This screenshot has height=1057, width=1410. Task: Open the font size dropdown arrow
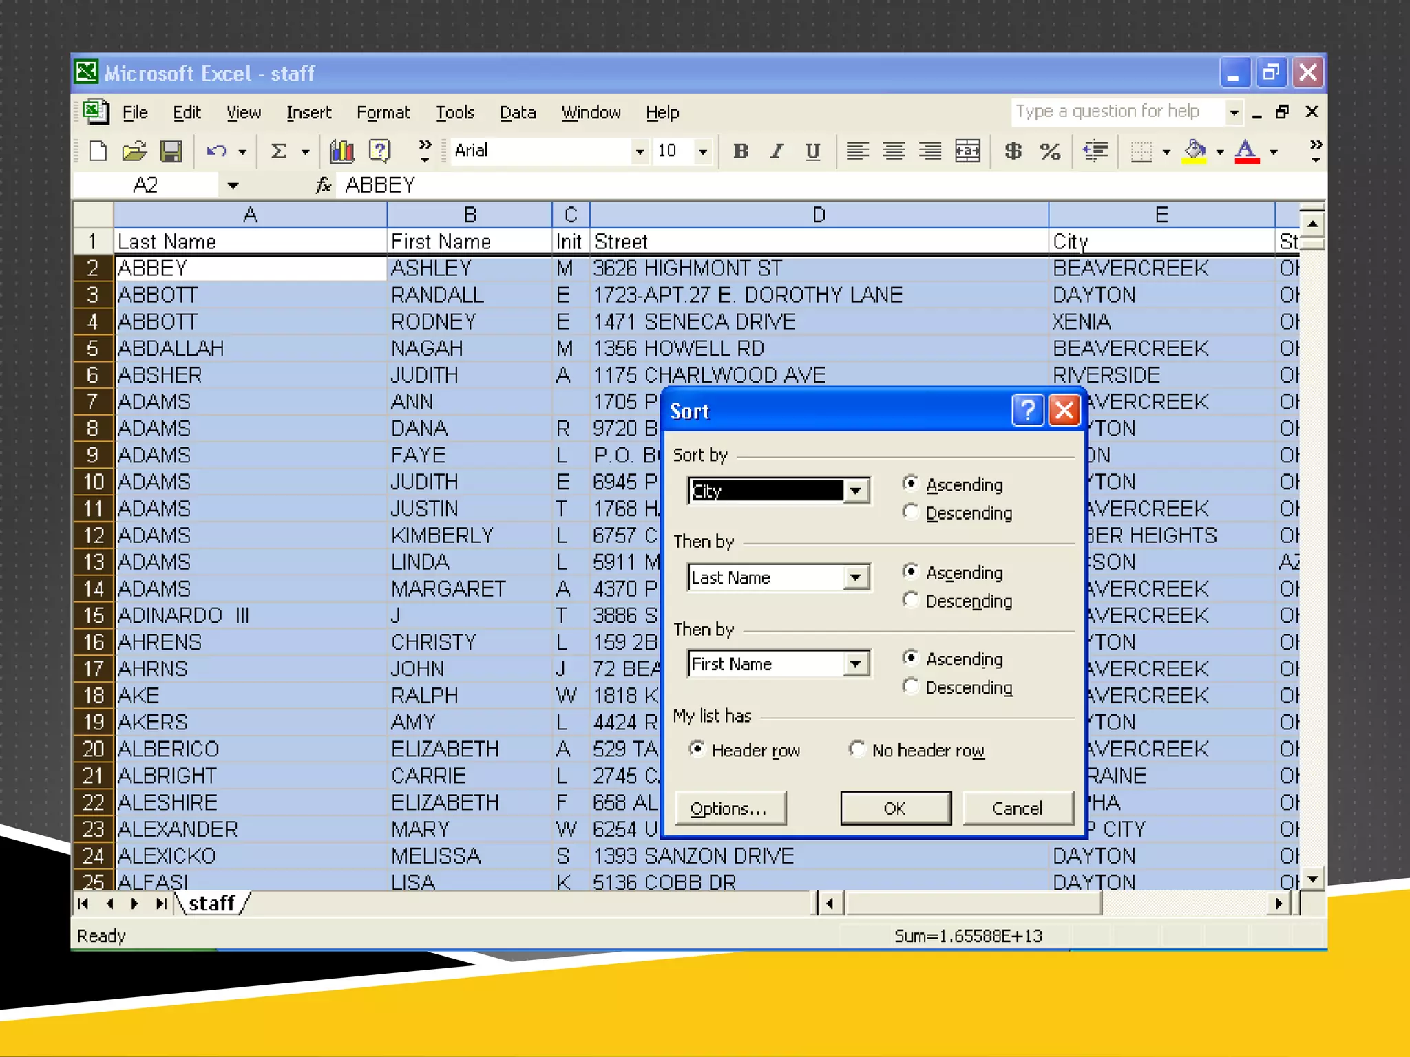tap(702, 151)
